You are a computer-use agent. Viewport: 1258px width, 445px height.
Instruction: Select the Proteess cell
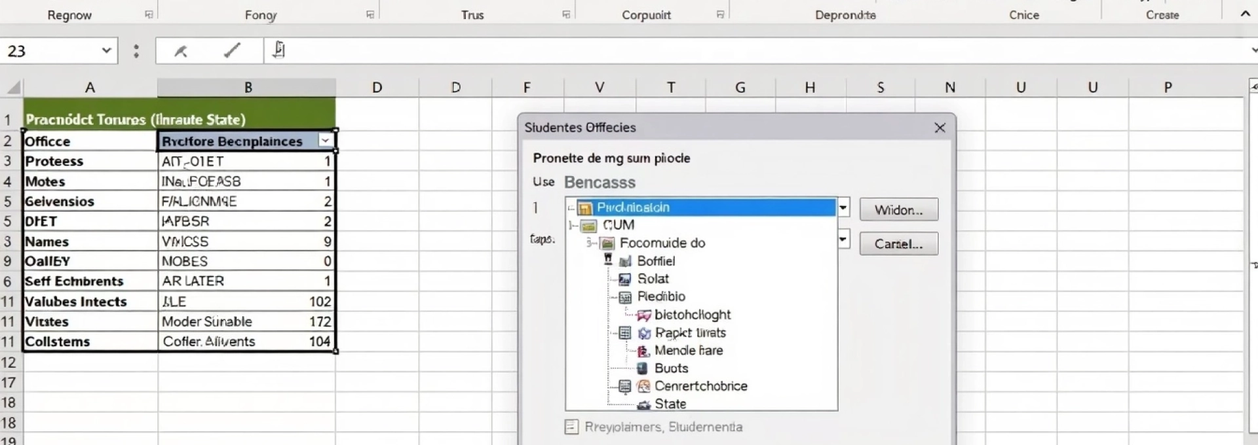pos(90,161)
